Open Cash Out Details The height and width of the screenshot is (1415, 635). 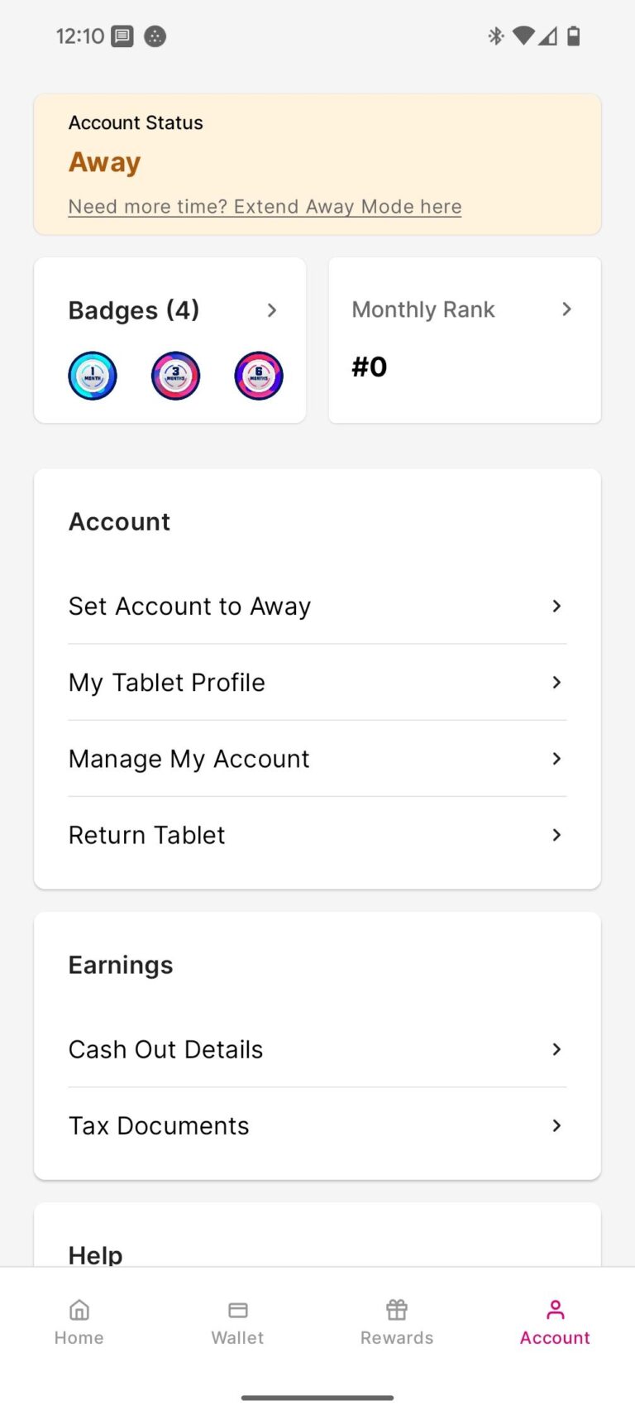tap(166, 1049)
